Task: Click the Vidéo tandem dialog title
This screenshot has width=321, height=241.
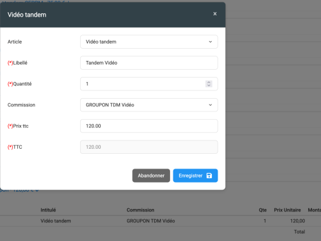Action: (x=27, y=15)
